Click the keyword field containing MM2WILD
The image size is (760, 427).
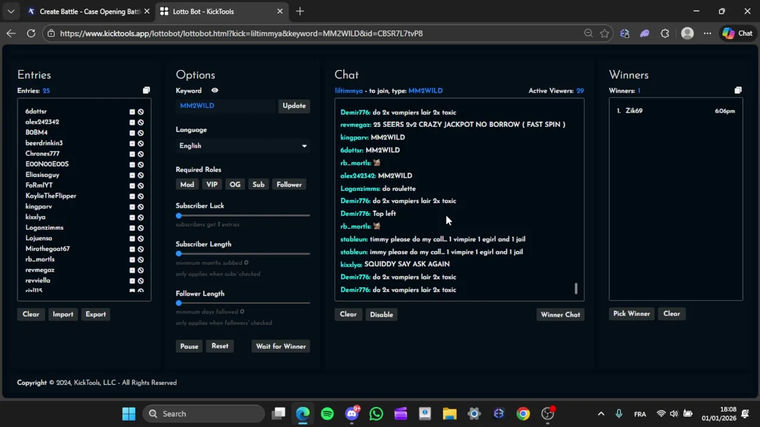click(226, 106)
